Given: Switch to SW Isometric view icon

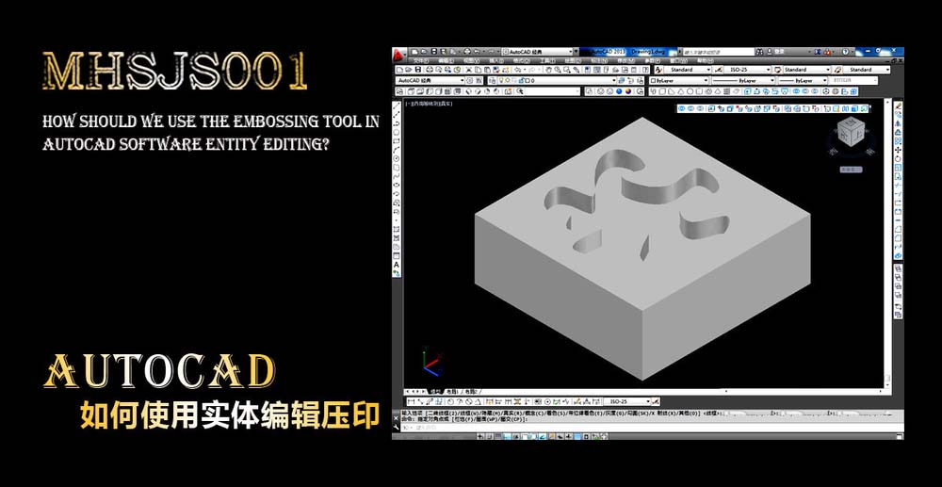Looking at the screenshot, I should tap(468, 91).
